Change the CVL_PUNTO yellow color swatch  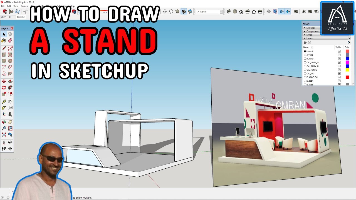[x=347, y=70]
